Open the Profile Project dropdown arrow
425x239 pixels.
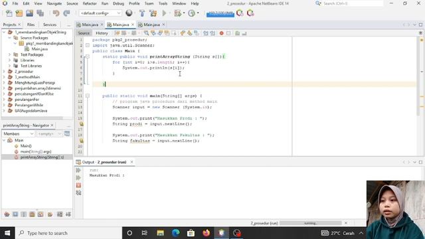198,13
